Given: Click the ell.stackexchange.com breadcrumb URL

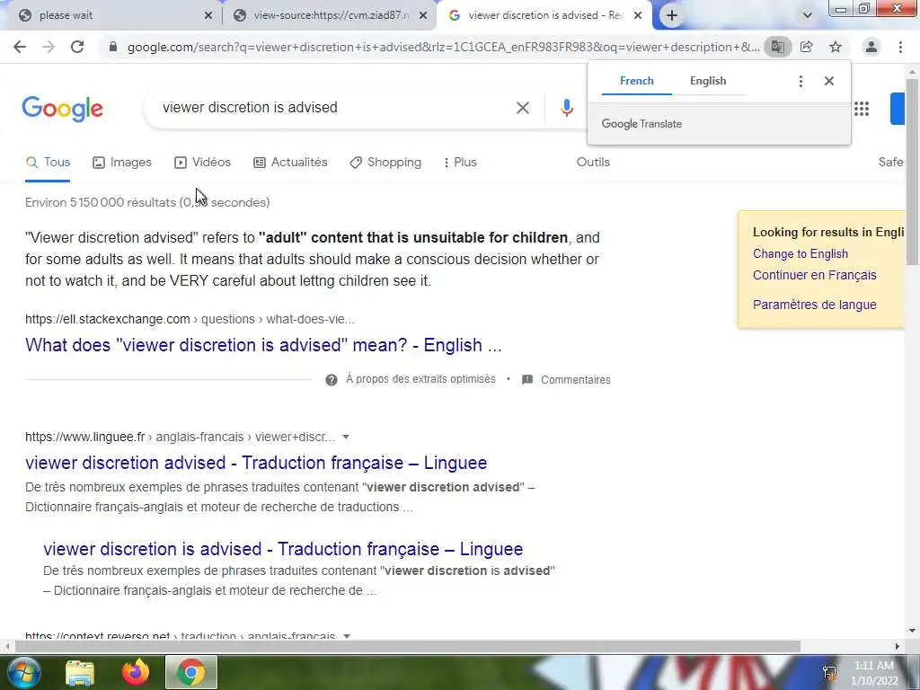Looking at the screenshot, I should [190, 319].
